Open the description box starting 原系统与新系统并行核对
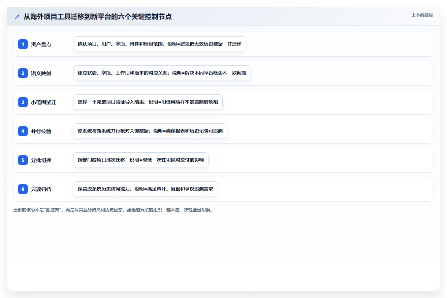 pos(150,131)
